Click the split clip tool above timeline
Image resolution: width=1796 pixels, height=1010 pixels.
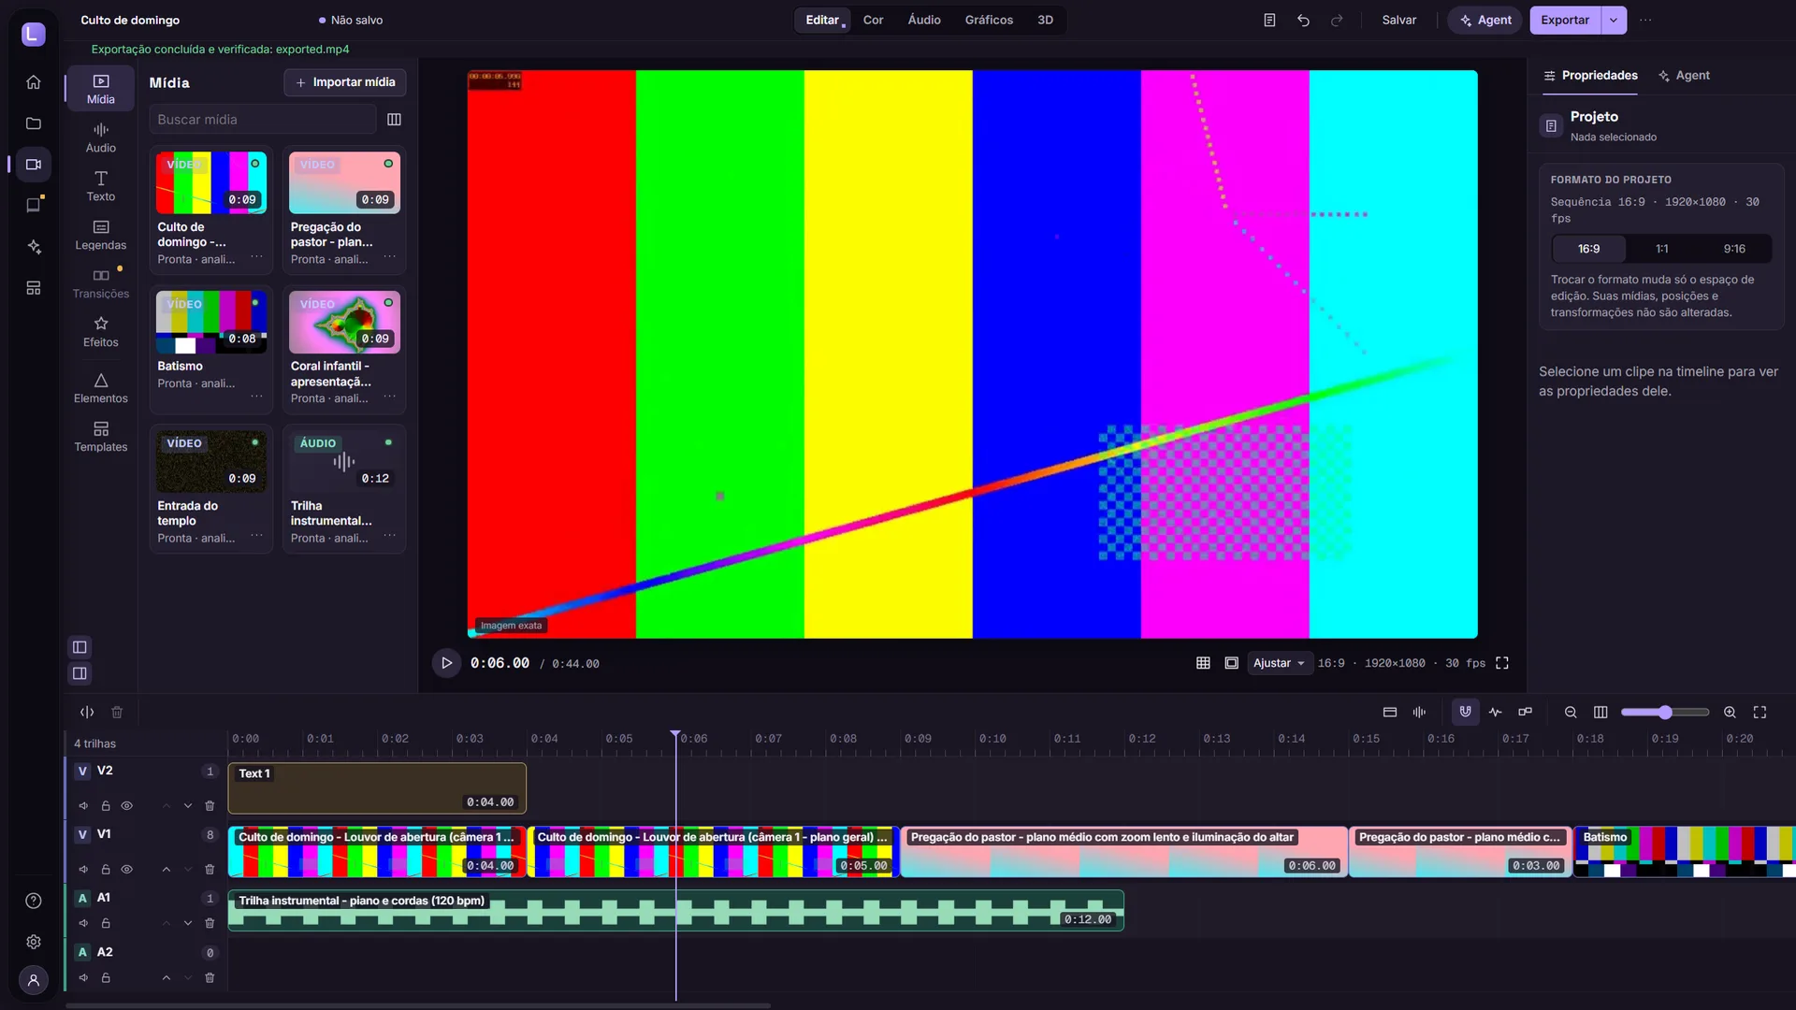click(x=87, y=713)
